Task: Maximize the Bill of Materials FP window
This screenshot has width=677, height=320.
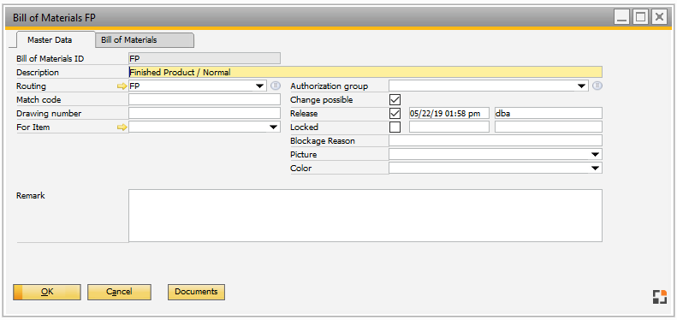Action: [640, 17]
